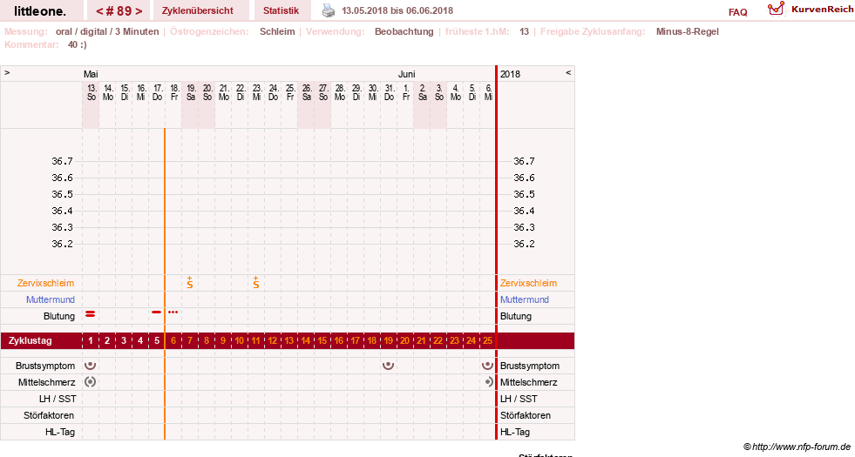Open the littleone. profile tab
This screenshot has height=457, width=855.
point(40,10)
